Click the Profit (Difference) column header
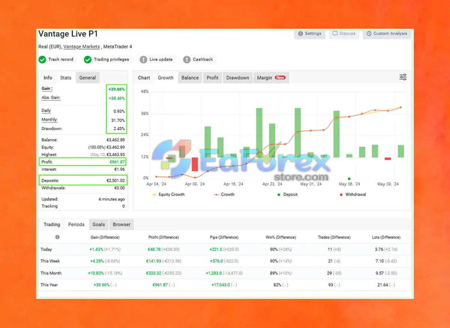Image resolution: width=450 pixels, height=328 pixels. tap(163, 237)
